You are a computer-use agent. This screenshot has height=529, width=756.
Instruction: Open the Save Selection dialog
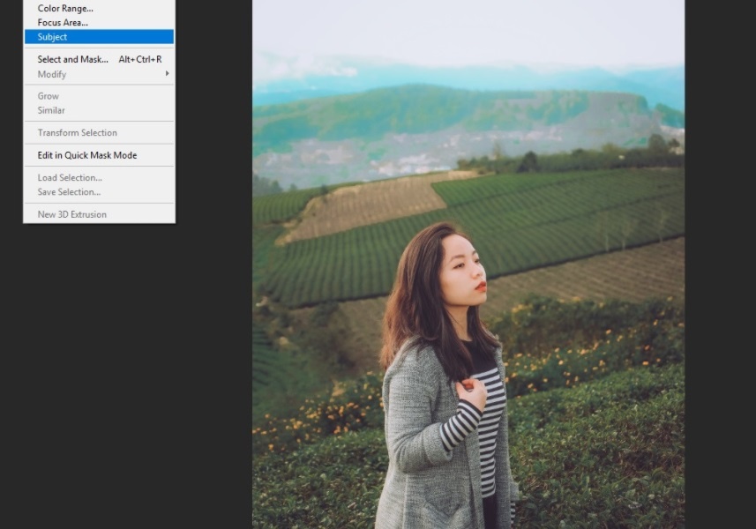coord(69,191)
